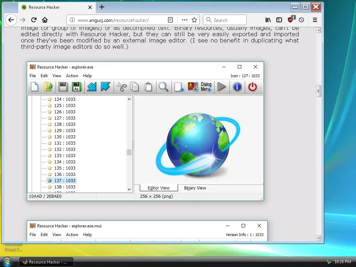Open Action menu in explorer.exe window

click(72, 76)
